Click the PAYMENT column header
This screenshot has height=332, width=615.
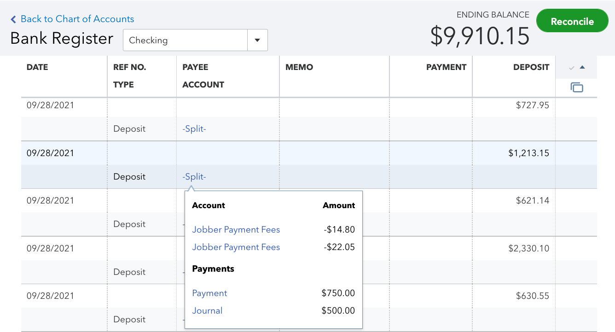446,67
